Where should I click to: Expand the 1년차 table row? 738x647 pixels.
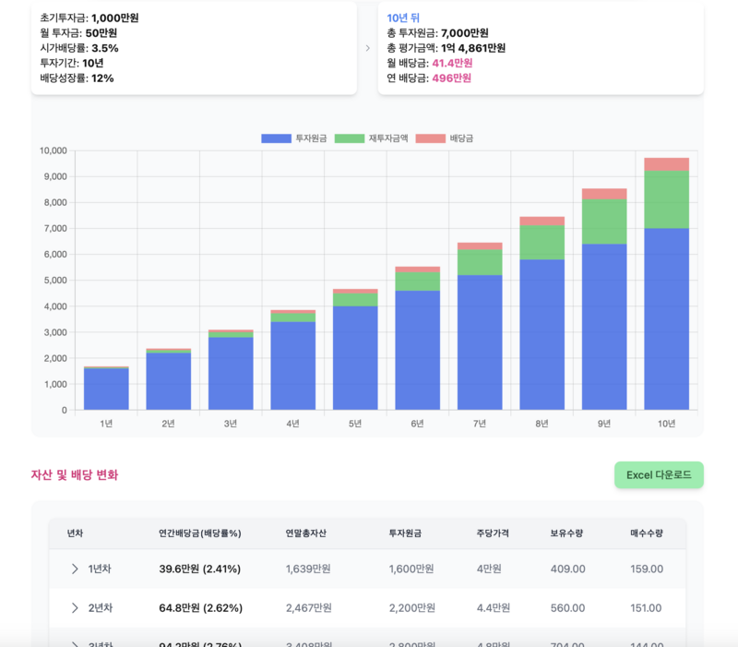pos(76,569)
